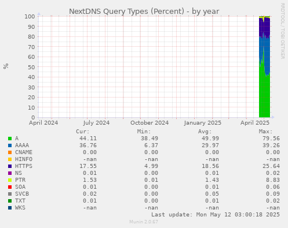The width and height of the screenshot is (288, 228).
Task: Select the HINFO legend label
Action: tap(24, 159)
